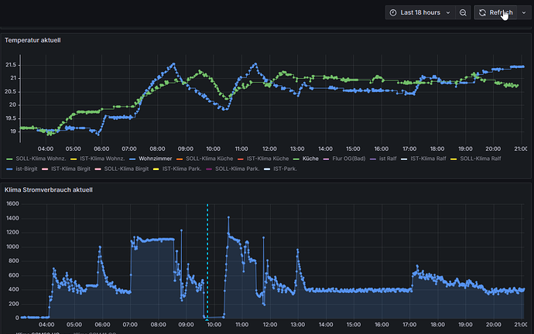Click the SOLL-Klima Küche legend color swatch
The height and width of the screenshot is (334, 534).
tap(180, 158)
